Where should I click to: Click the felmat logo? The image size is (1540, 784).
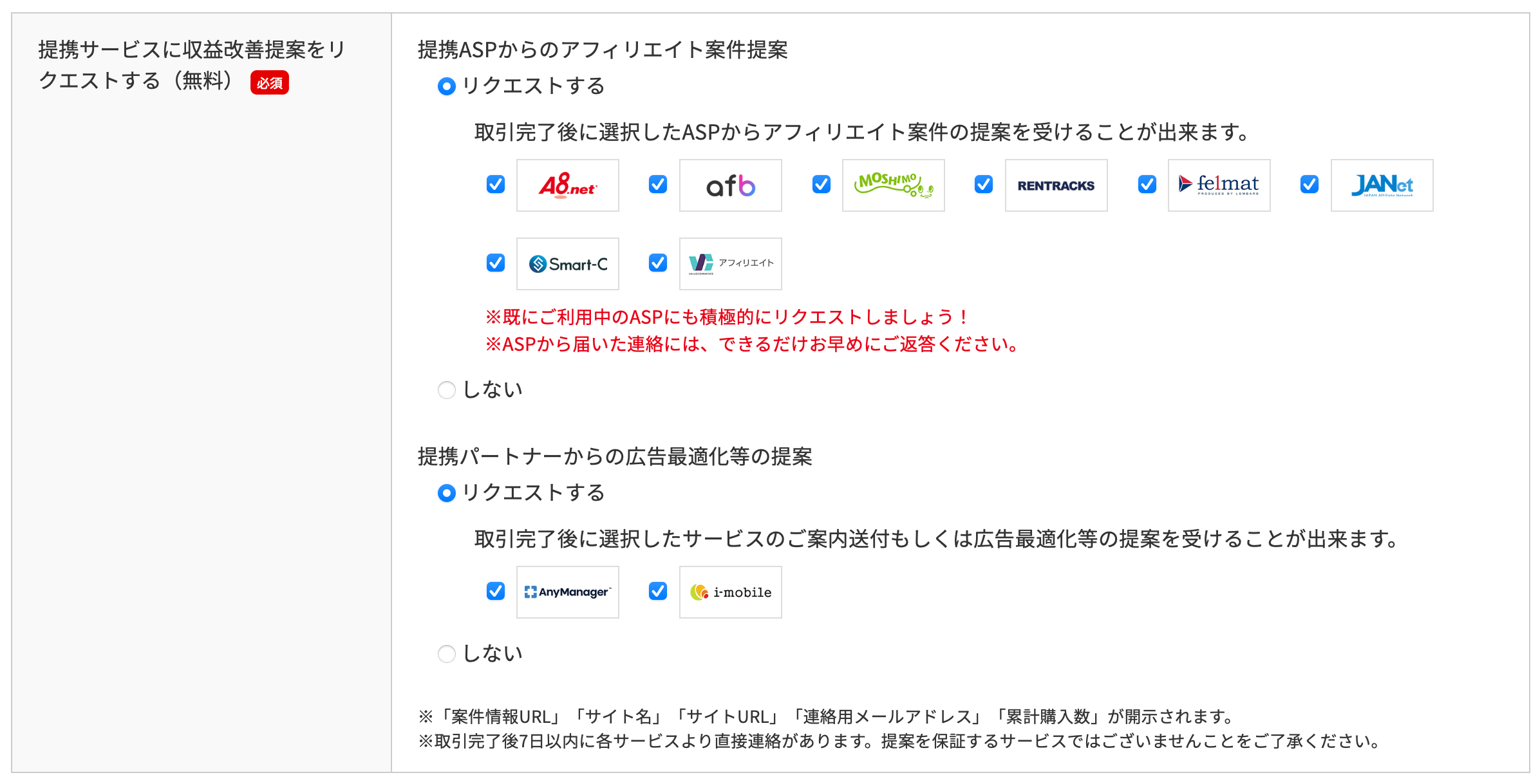[x=1219, y=185]
